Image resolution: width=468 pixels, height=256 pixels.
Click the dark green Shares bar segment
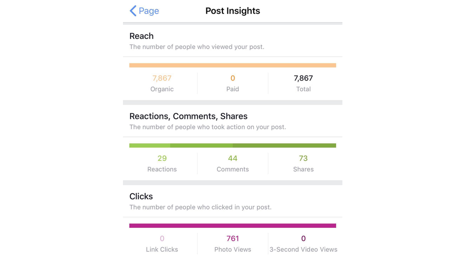[284, 145]
